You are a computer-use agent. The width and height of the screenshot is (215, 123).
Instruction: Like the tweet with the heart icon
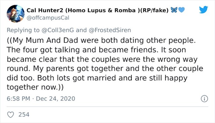pyautogui.click(x=10, y=115)
